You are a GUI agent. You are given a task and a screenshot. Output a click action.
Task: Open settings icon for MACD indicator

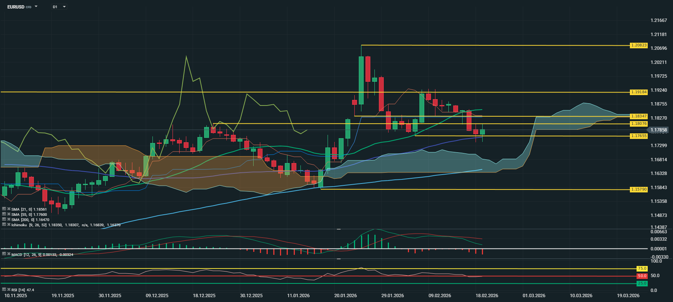[4, 254]
